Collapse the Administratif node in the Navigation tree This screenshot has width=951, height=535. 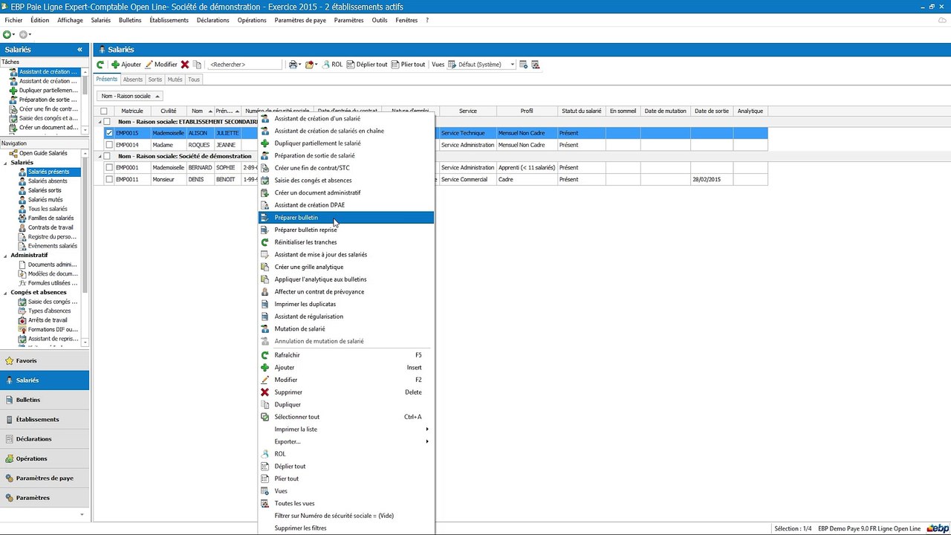(x=4, y=256)
